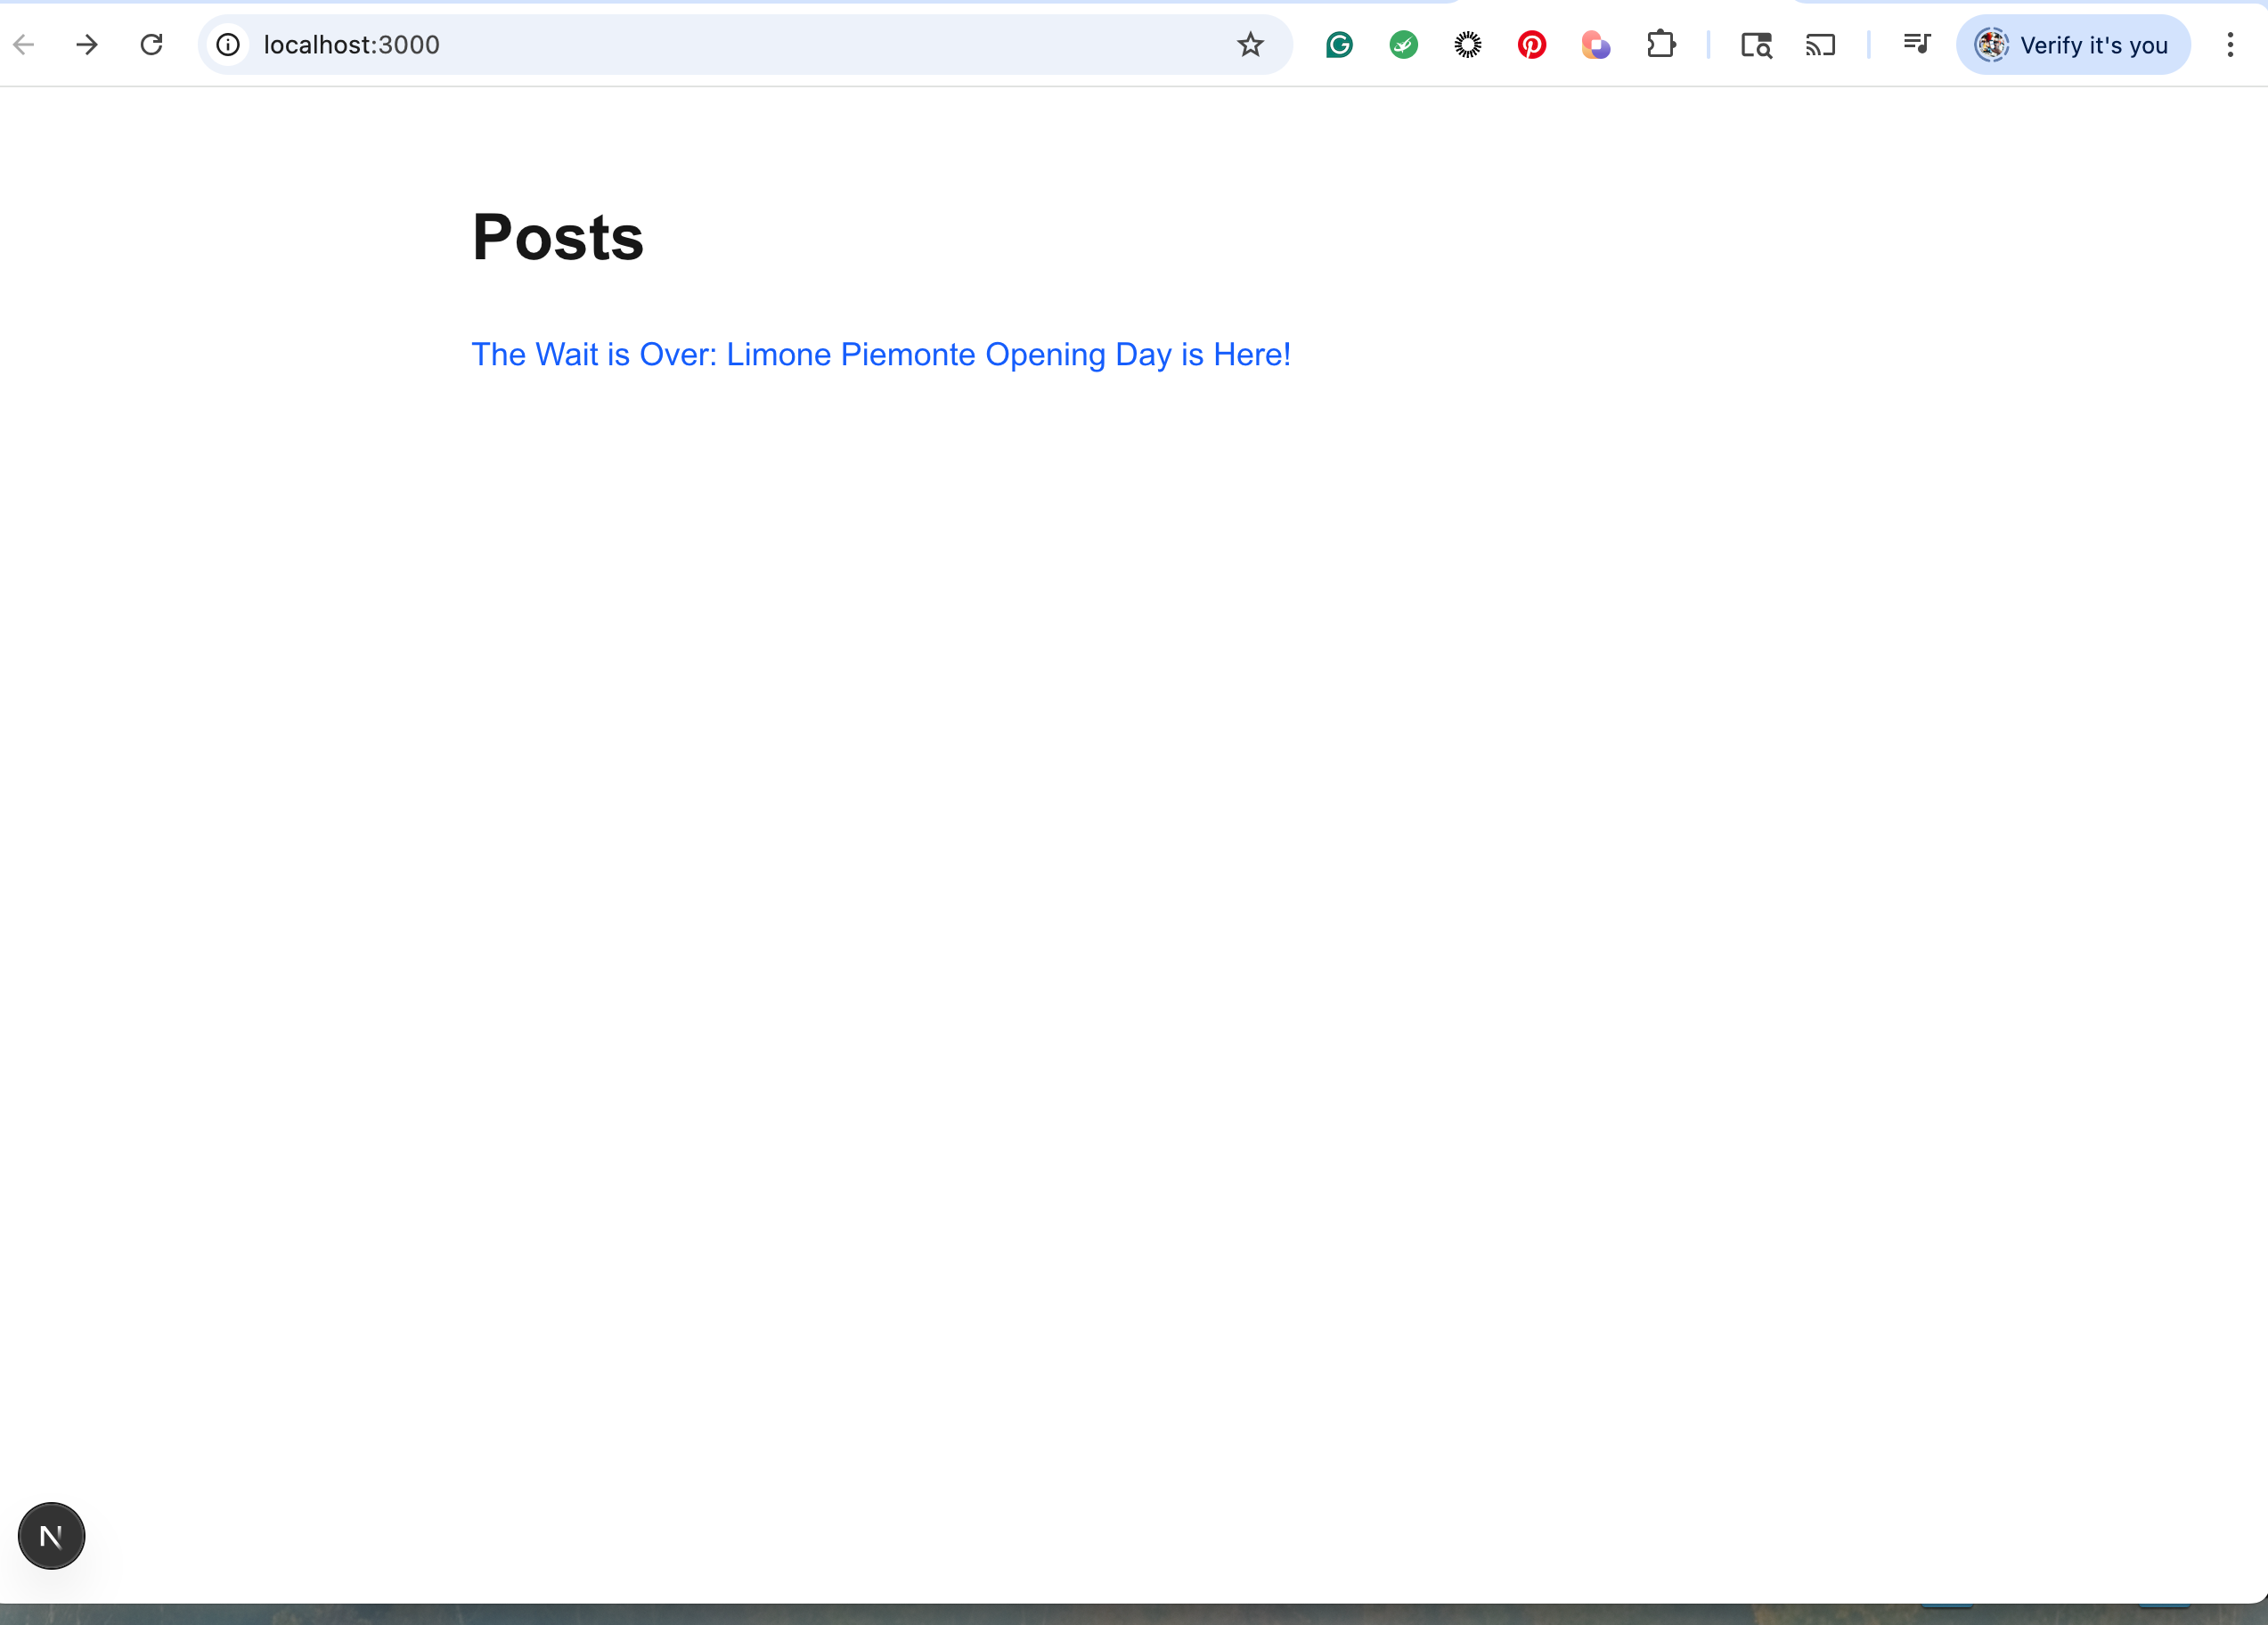This screenshot has width=2268, height=1625.
Task: Open the Next.js dev tools indicator
Action: (x=51, y=1535)
